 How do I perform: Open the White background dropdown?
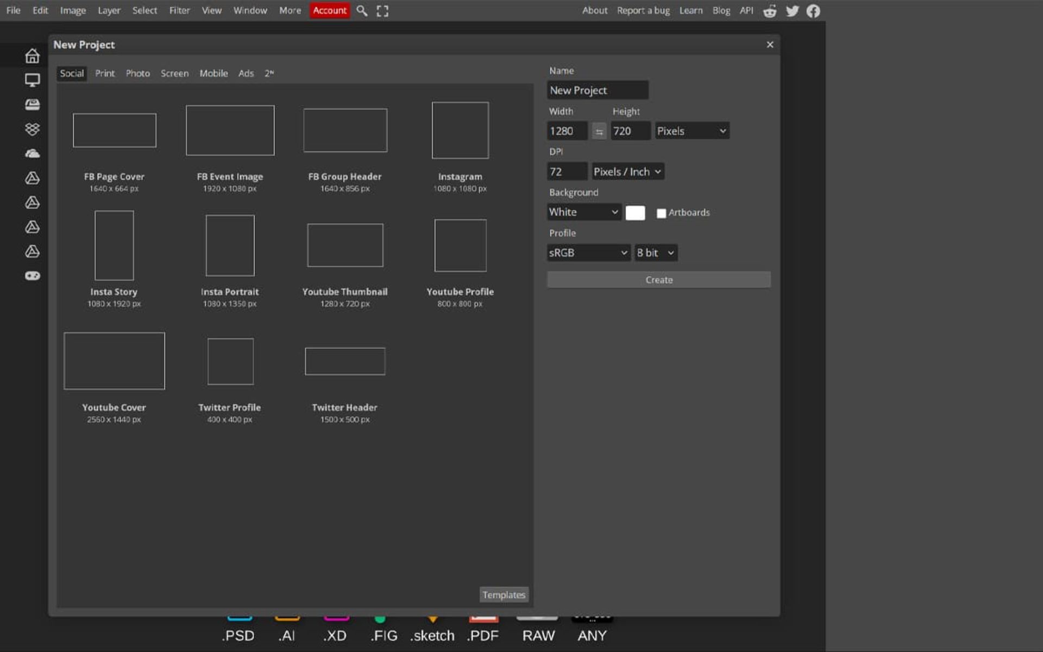584,212
